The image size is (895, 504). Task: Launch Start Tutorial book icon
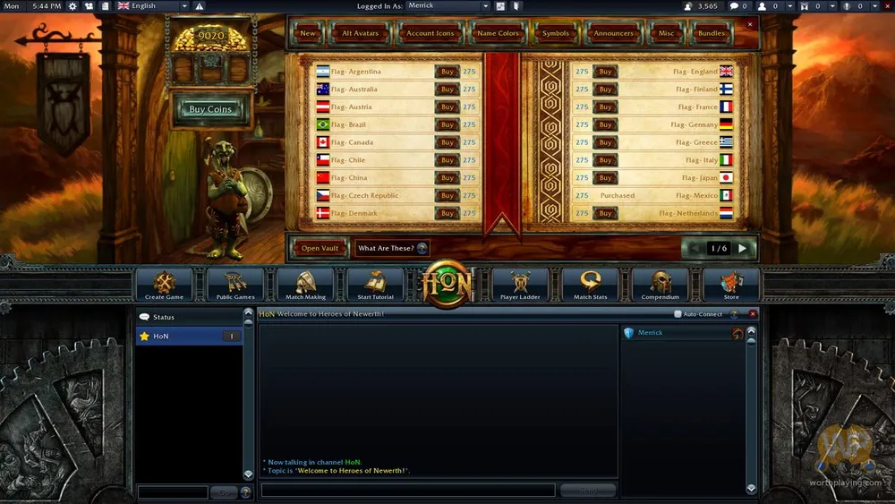click(376, 285)
